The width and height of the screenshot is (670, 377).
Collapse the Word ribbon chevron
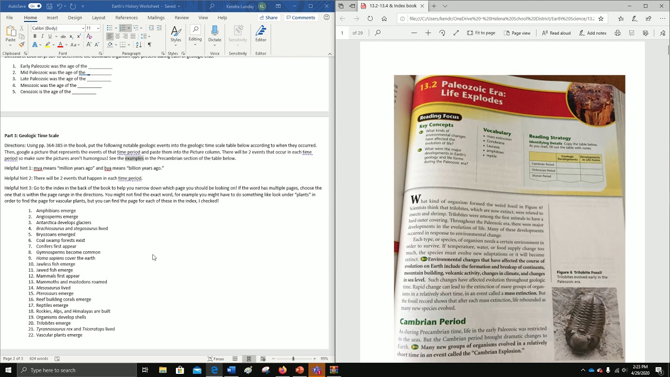pos(330,53)
